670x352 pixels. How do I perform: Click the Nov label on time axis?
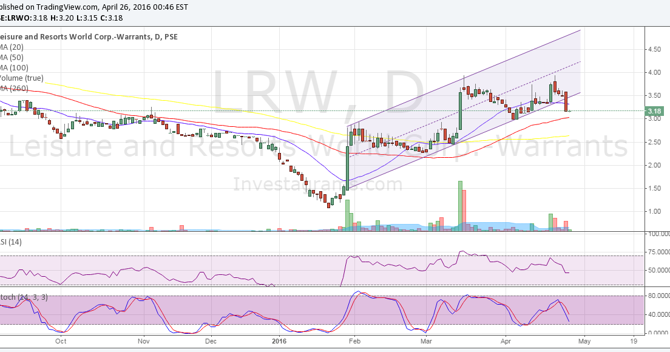tap(144, 341)
